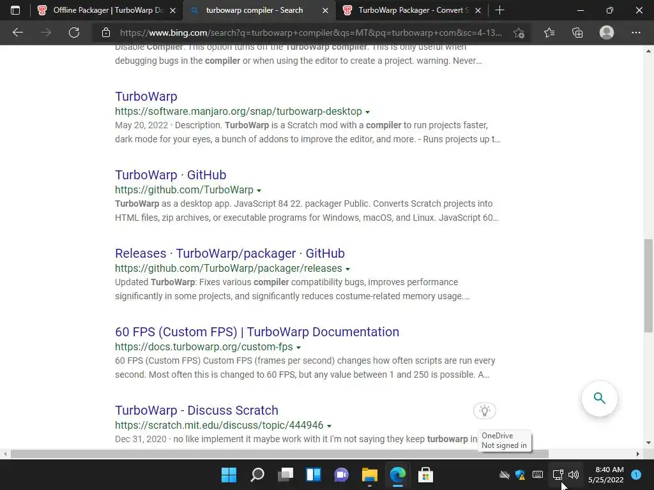Expand dropdown next to scratch.mit.edu discuss URL
The height and width of the screenshot is (490, 654).
(x=329, y=426)
